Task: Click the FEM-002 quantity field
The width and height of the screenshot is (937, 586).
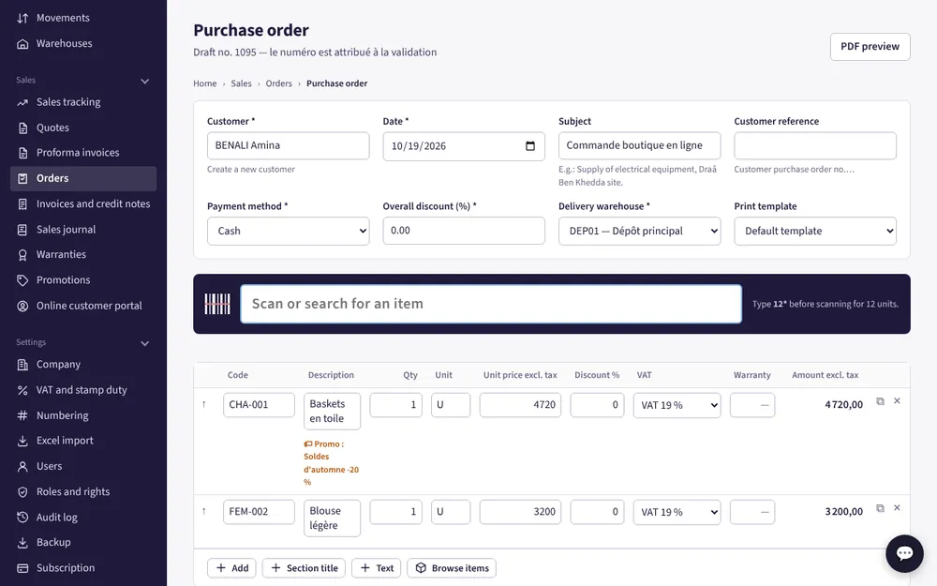Action: point(396,512)
